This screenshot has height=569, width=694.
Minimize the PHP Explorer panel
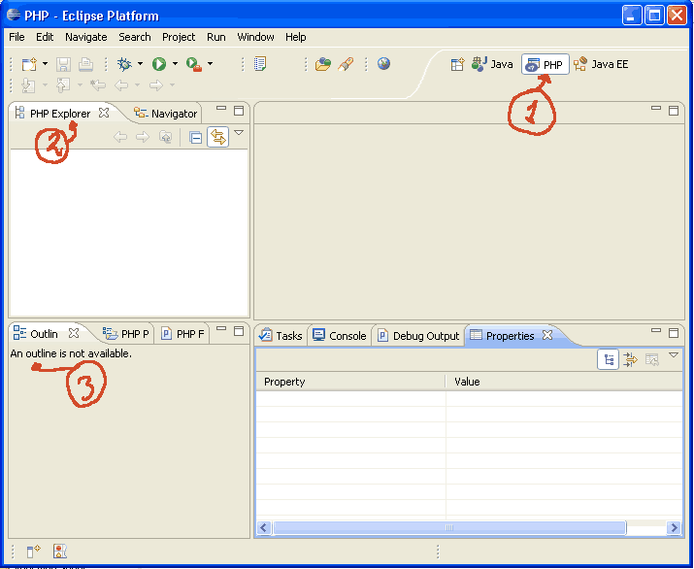click(x=221, y=108)
